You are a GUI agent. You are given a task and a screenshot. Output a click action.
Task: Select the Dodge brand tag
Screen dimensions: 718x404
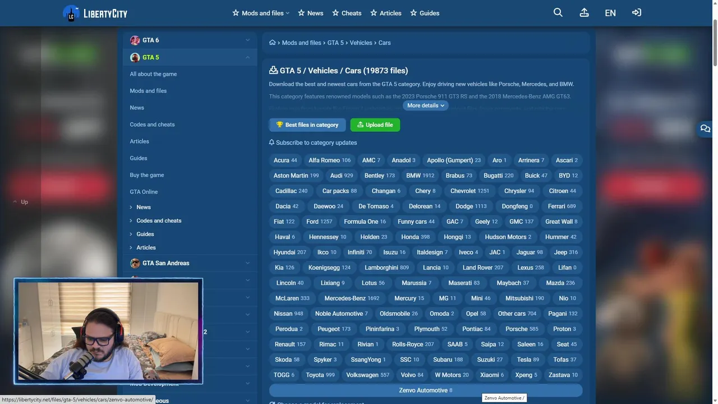click(471, 206)
